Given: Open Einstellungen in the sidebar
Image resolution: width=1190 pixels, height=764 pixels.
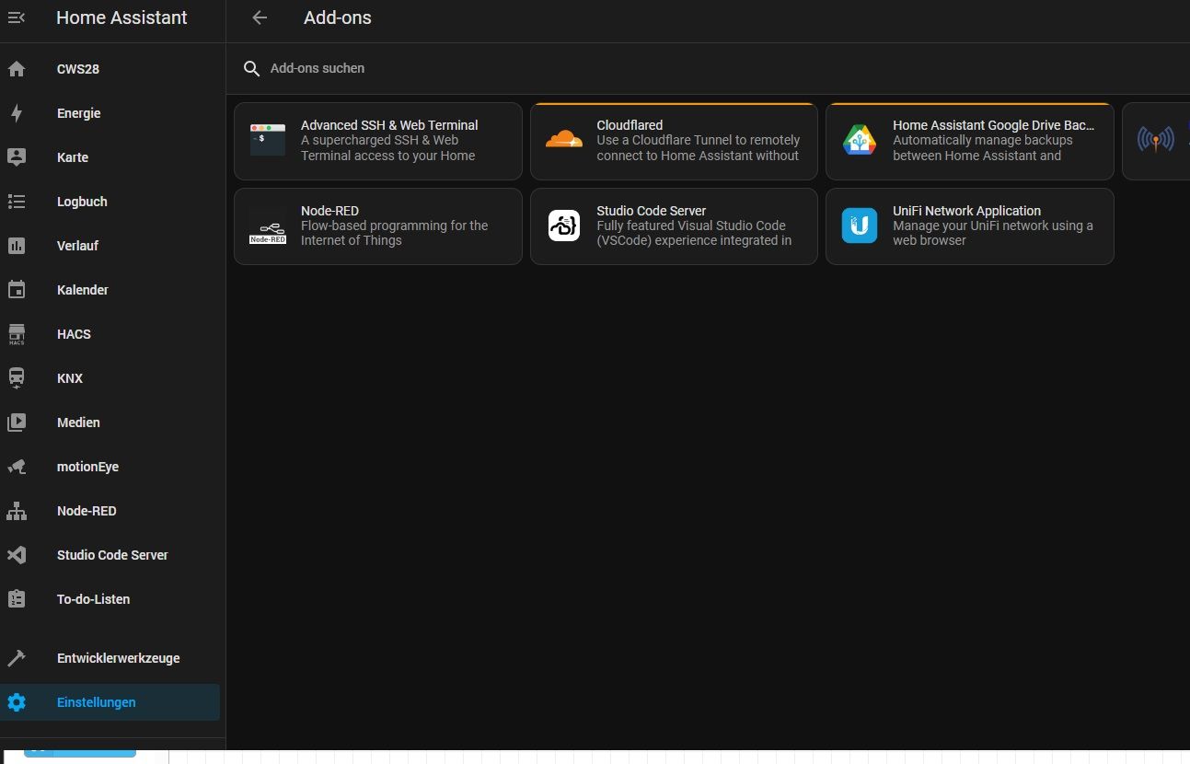Looking at the screenshot, I should pos(96,702).
